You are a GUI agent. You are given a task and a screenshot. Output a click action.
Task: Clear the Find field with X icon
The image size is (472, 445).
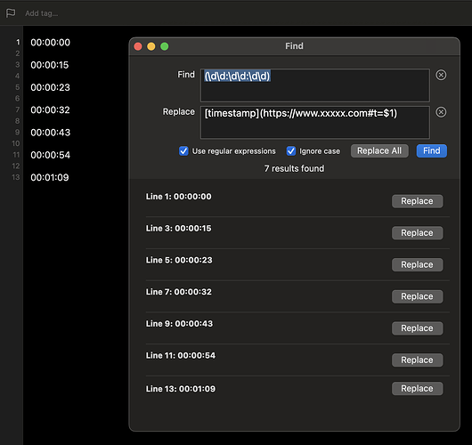pyautogui.click(x=441, y=75)
